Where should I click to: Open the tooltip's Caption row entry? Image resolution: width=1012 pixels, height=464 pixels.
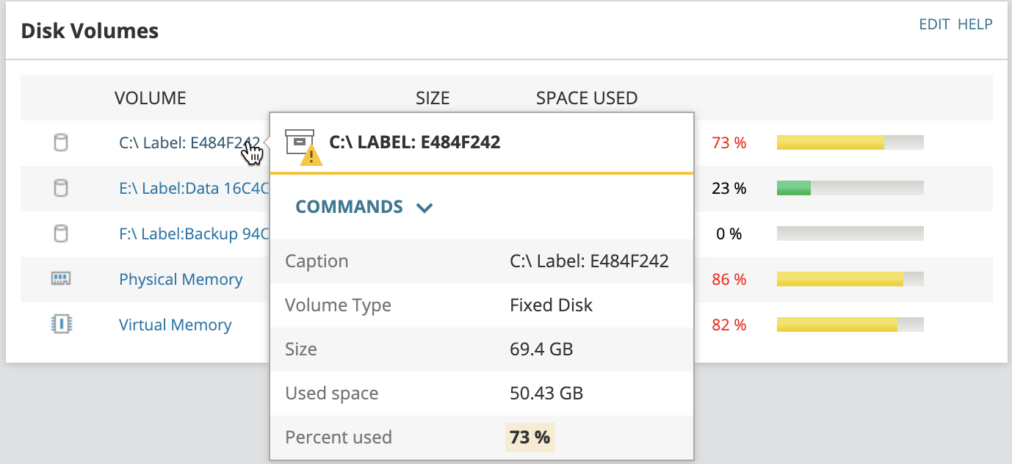click(x=317, y=261)
